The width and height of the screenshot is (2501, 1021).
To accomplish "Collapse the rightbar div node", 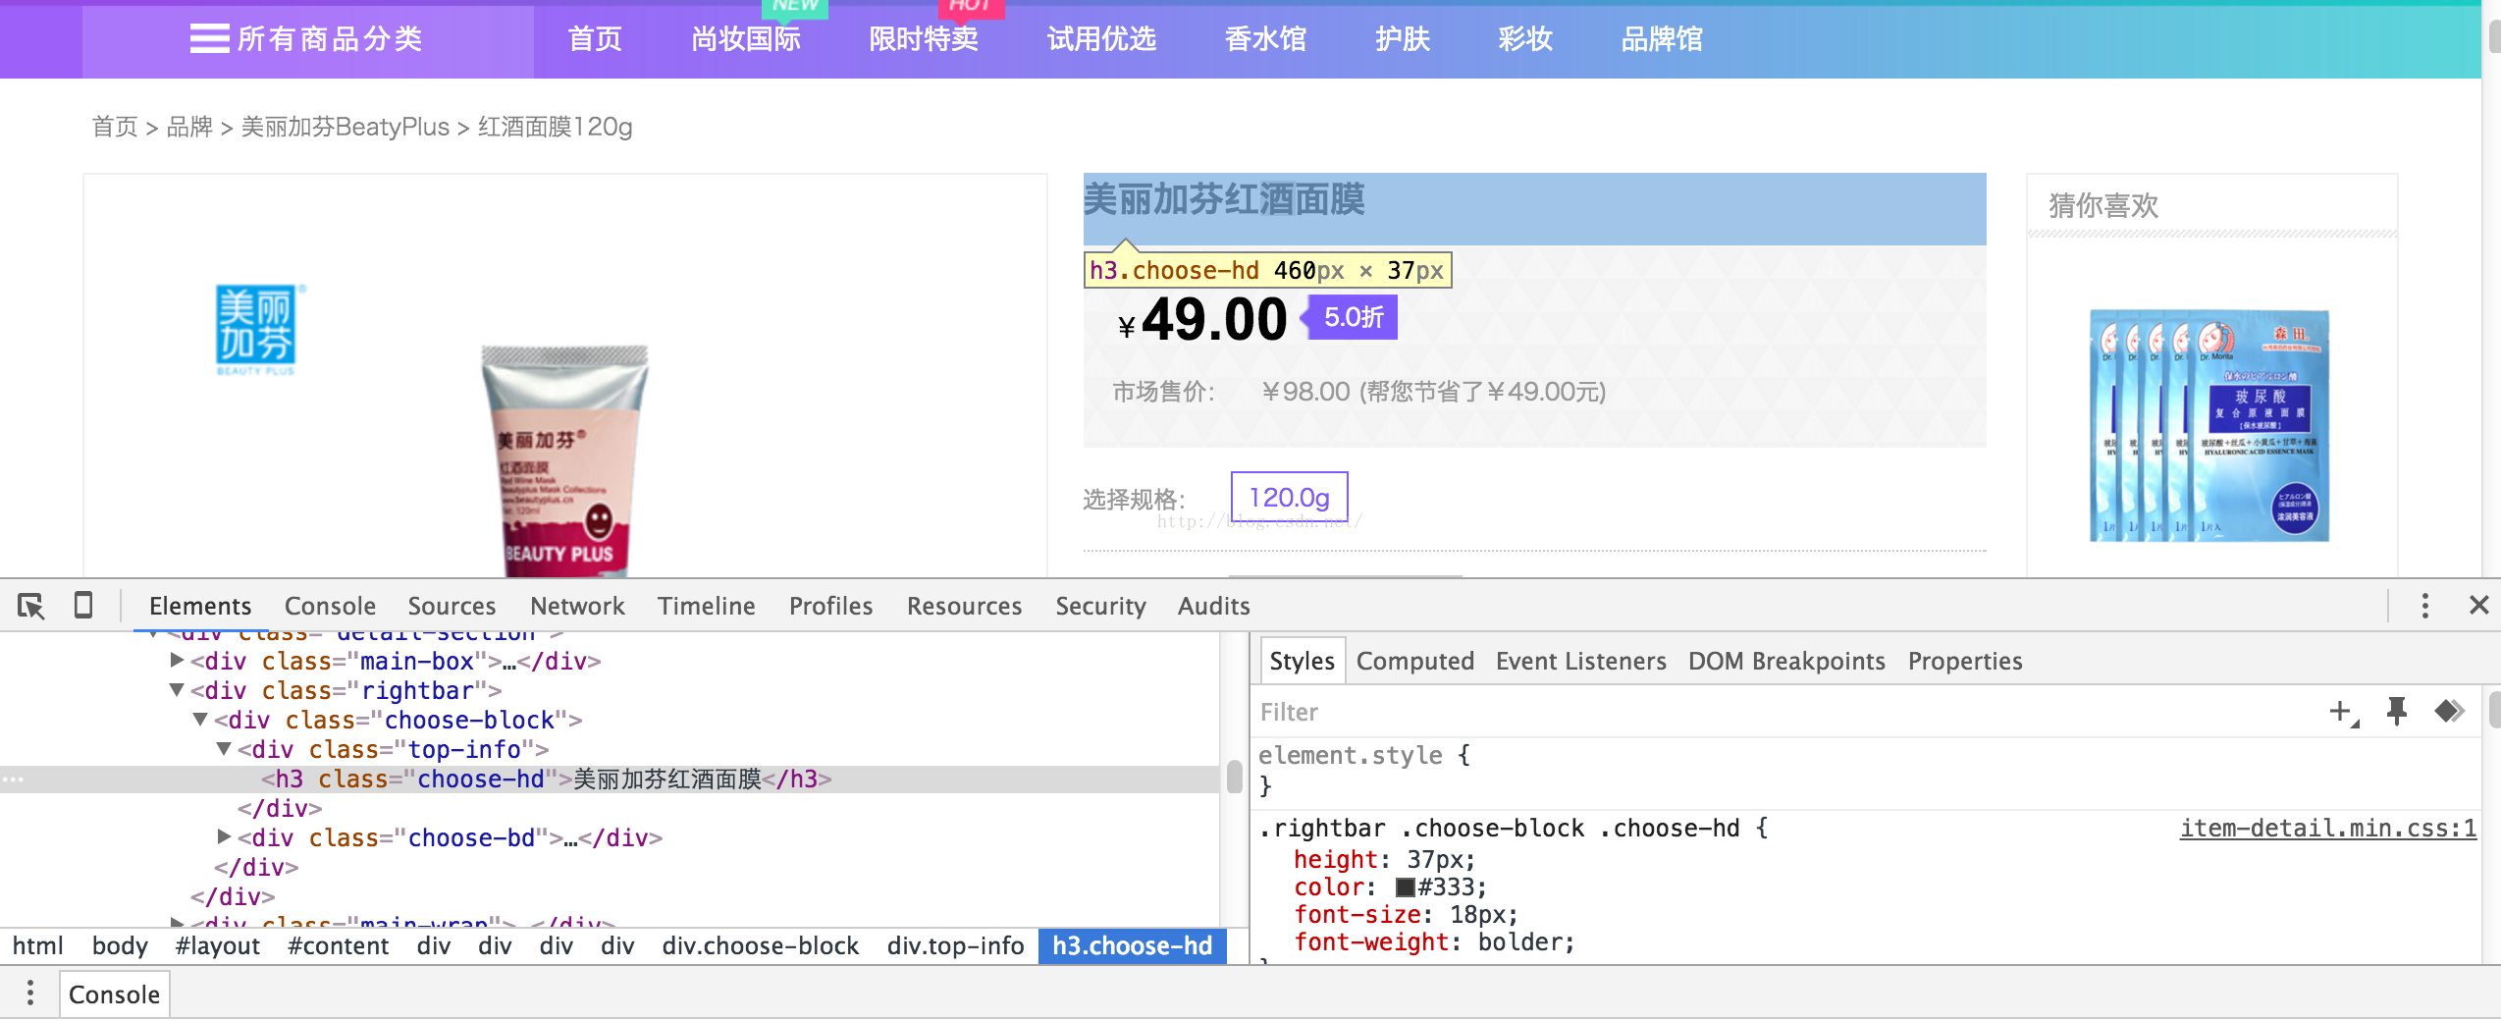I will tap(177, 690).
